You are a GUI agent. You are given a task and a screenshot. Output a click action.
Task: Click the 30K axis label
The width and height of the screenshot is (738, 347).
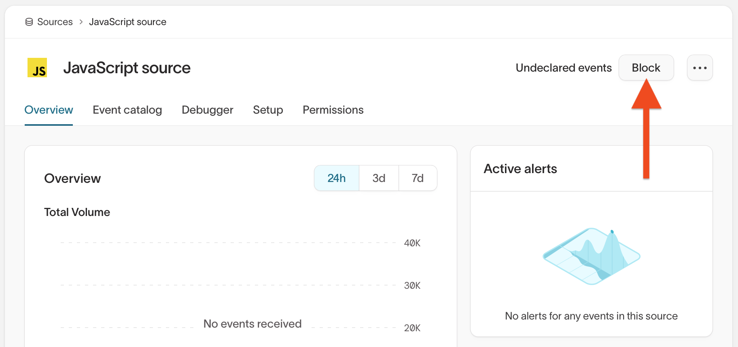[412, 286]
